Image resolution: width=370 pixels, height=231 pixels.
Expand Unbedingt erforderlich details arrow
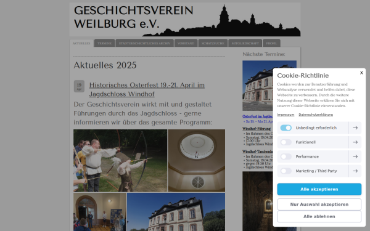click(355, 128)
